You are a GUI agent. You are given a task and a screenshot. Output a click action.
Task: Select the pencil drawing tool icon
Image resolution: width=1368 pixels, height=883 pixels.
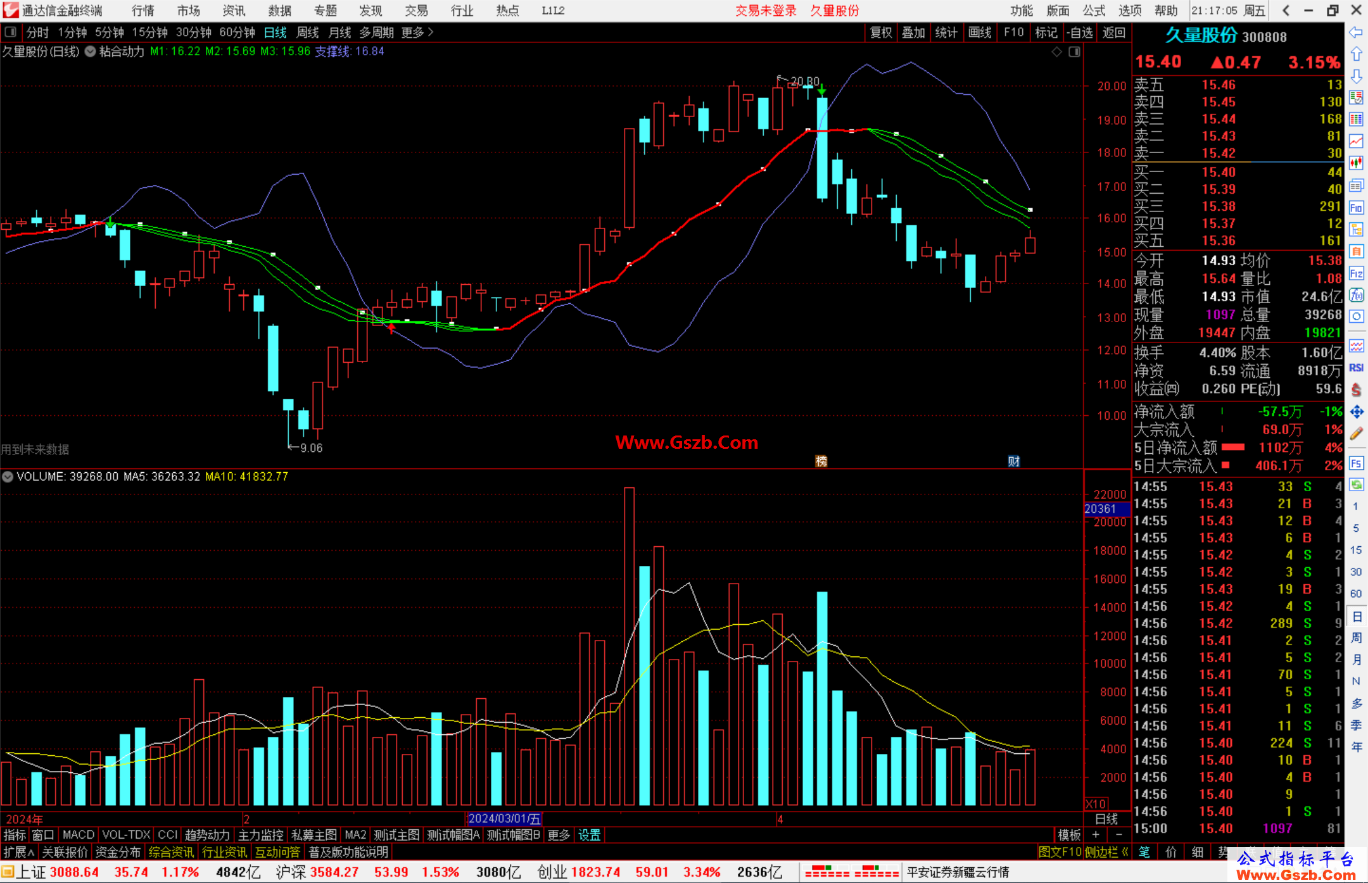pos(1356,434)
